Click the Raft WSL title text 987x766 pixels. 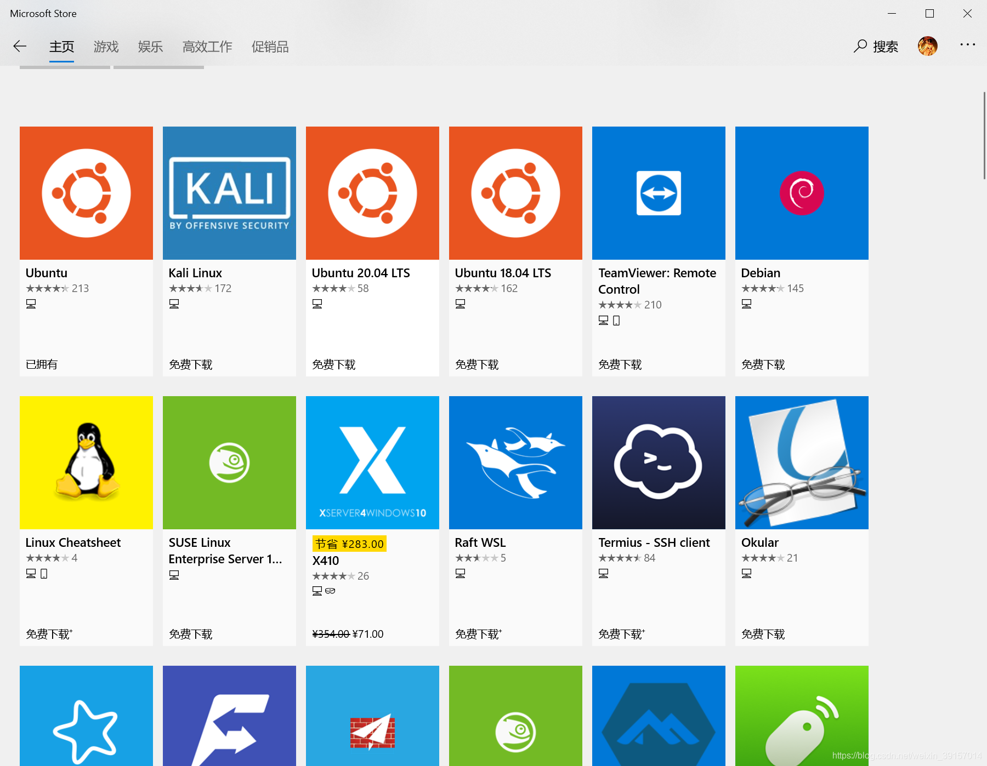click(480, 542)
